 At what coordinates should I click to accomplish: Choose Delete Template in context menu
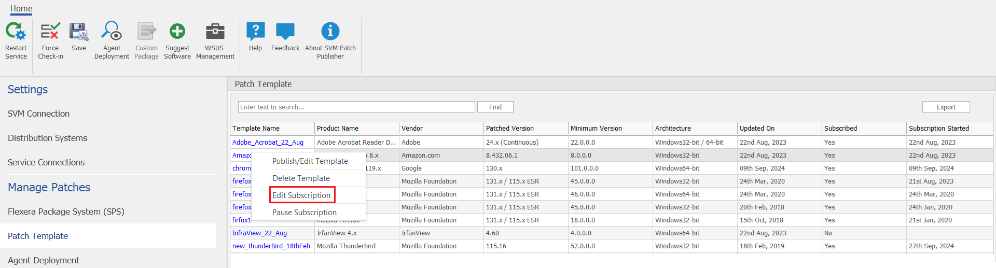pyautogui.click(x=301, y=178)
